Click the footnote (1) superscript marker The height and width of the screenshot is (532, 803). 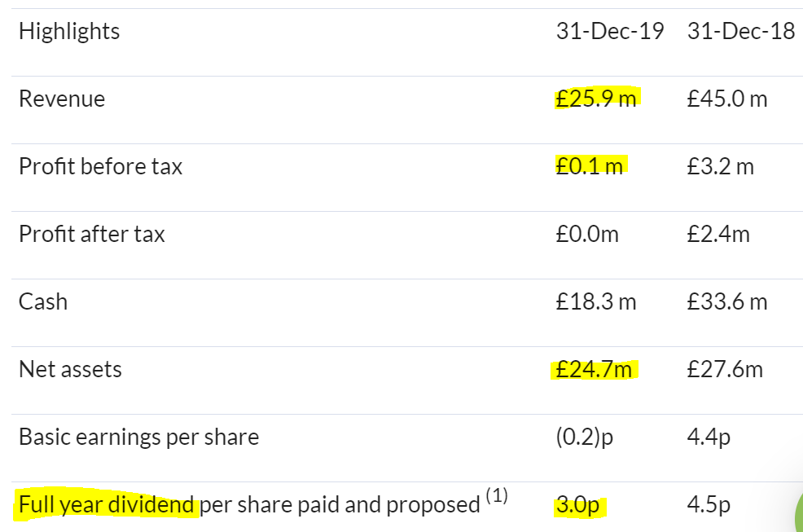(x=497, y=495)
